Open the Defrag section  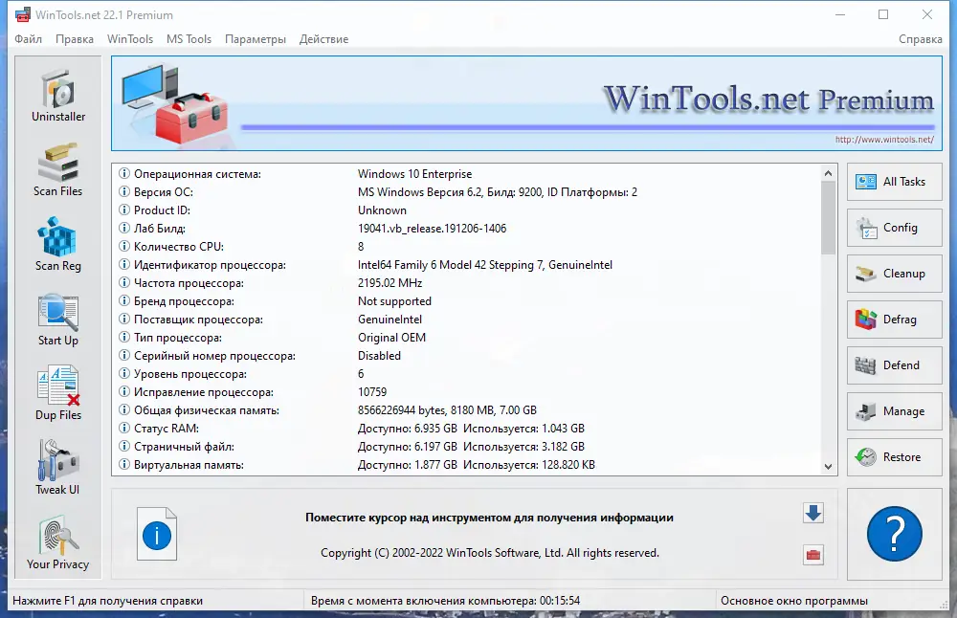click(894, 320)
